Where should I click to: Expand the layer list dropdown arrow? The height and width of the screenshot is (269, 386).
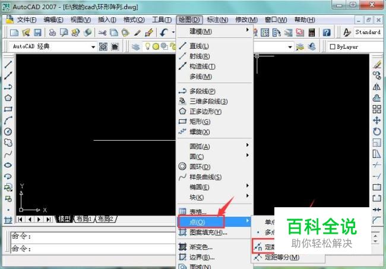coord(290,47)
